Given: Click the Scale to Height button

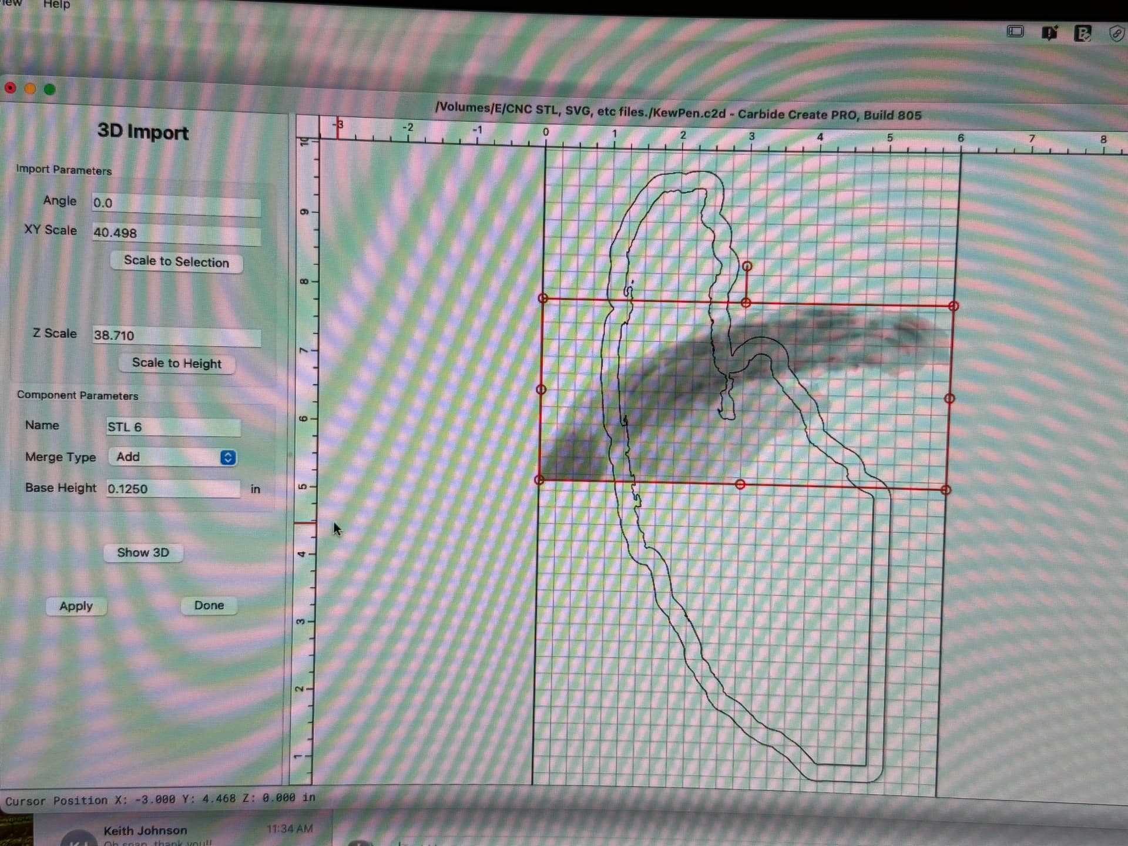Looking at the screenshot, I should [x=177, y=363].
